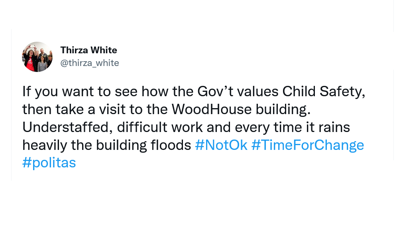This screenshot has width=397, height=231.
Task: Click the display name Thirza White
Action: pos(88,50)
